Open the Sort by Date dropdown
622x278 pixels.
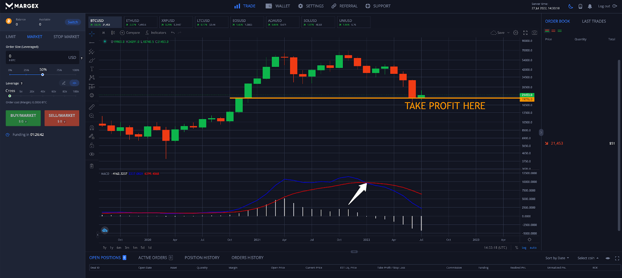[x=557, y=258]
